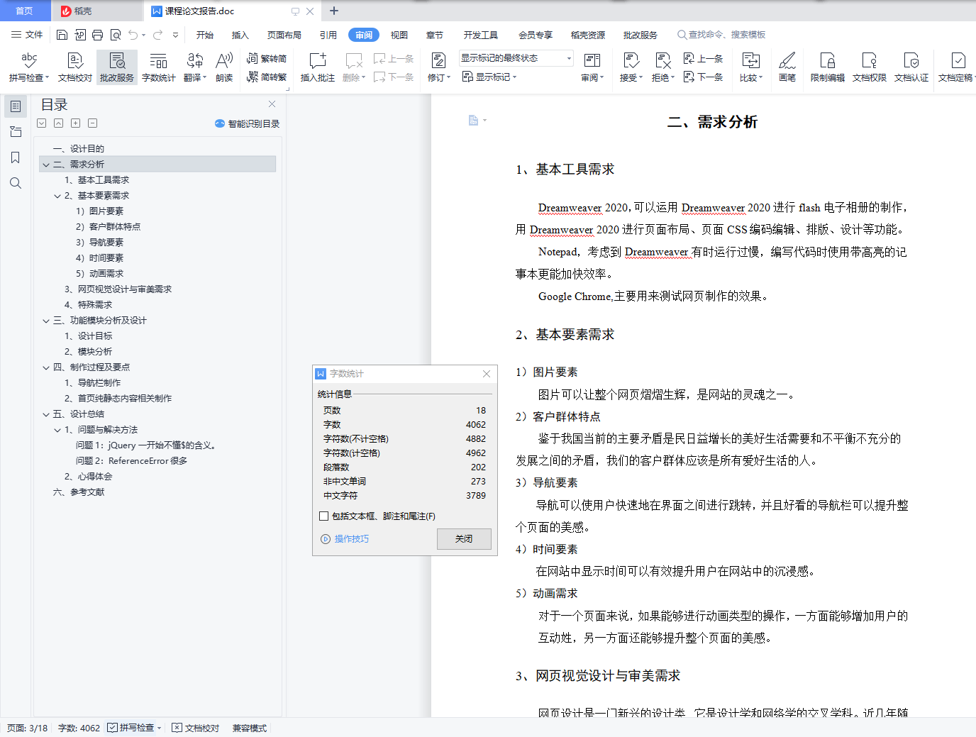Undo the last action

pyautogui.click(x=133, y=35)
